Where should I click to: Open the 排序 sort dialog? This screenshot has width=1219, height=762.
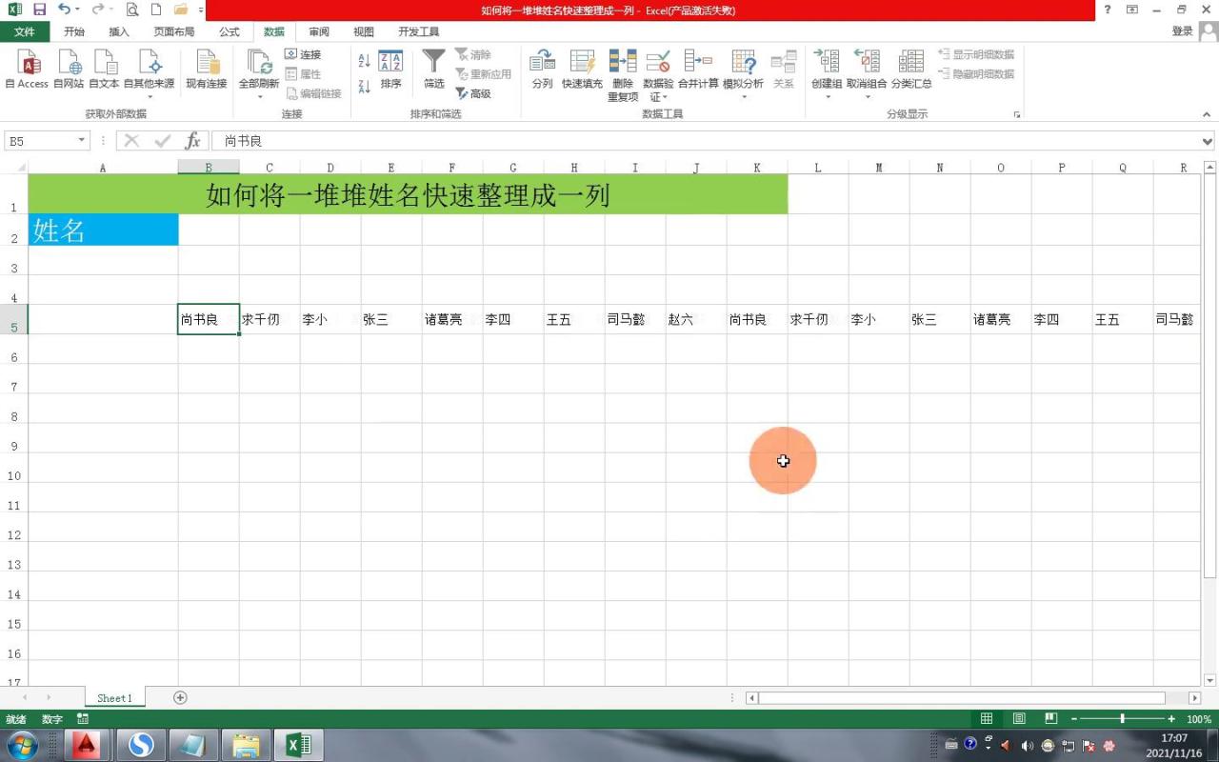pyautogui.click(x=390, y=70)
